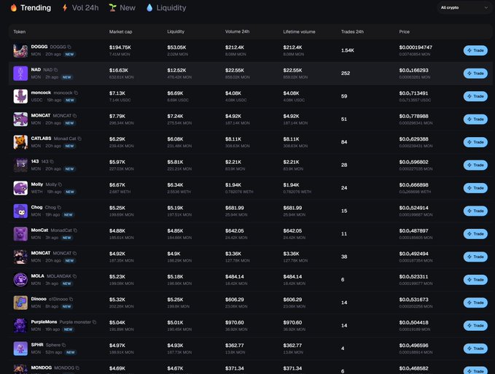The height and width of the screenshot is (374, 495).
Task: Copy the 143 token address
Action: pyautogui.click(x=52, y=162)
